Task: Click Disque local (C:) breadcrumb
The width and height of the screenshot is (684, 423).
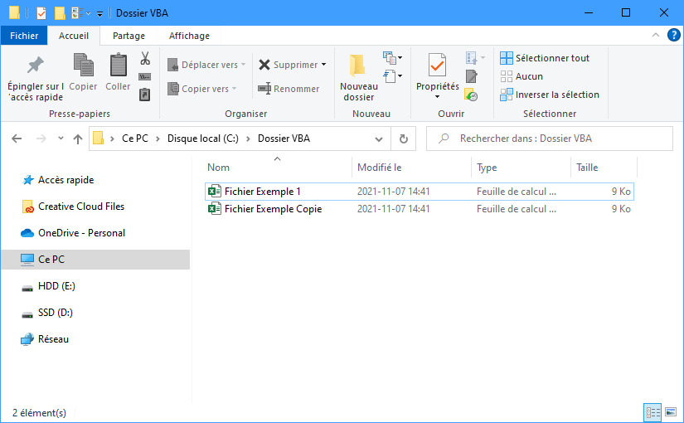Action: coord(203,139)
